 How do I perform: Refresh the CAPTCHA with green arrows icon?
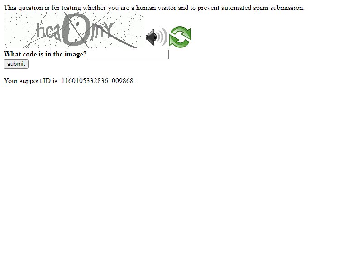[180, 37]
